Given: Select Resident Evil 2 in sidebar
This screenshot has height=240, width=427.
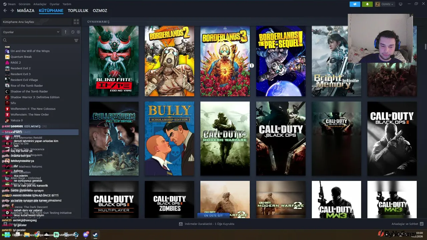Looking at the screenshot, I should 20,68.
